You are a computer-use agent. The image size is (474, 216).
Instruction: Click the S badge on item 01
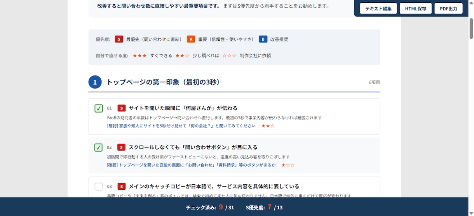(122, 108)
